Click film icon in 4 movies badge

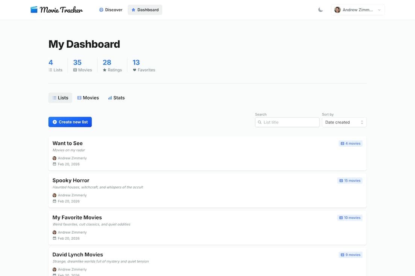point(342,144)
